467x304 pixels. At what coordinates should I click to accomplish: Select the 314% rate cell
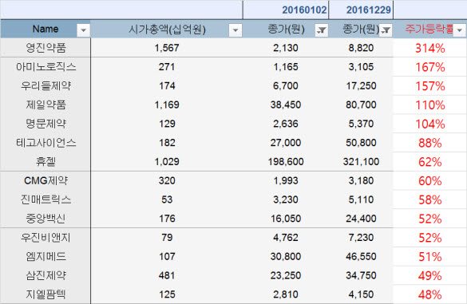pos(429,48)
